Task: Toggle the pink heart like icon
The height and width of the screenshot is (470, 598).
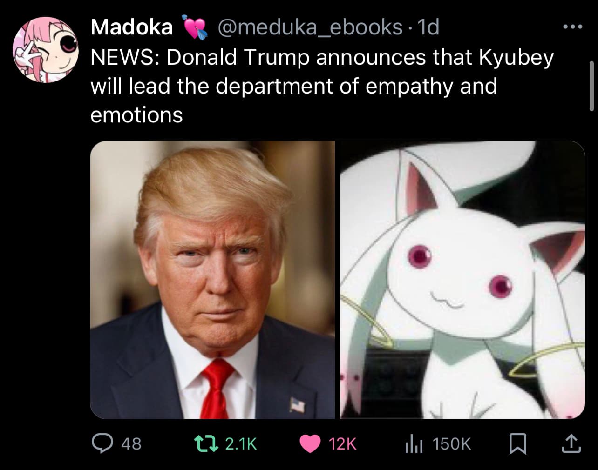Action: tap(309, 443)
